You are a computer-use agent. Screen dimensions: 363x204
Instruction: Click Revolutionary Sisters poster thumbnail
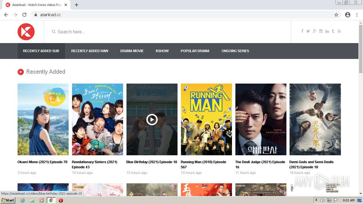pyautogui.click(x=98, y=119)
